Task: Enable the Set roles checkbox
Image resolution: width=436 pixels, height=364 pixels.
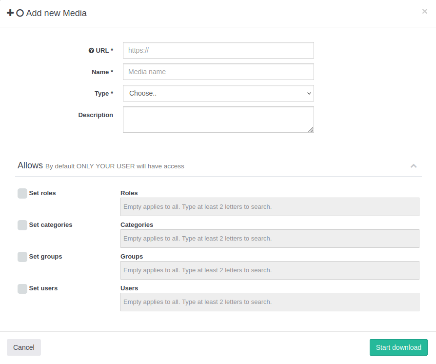Action: point(22,193)
